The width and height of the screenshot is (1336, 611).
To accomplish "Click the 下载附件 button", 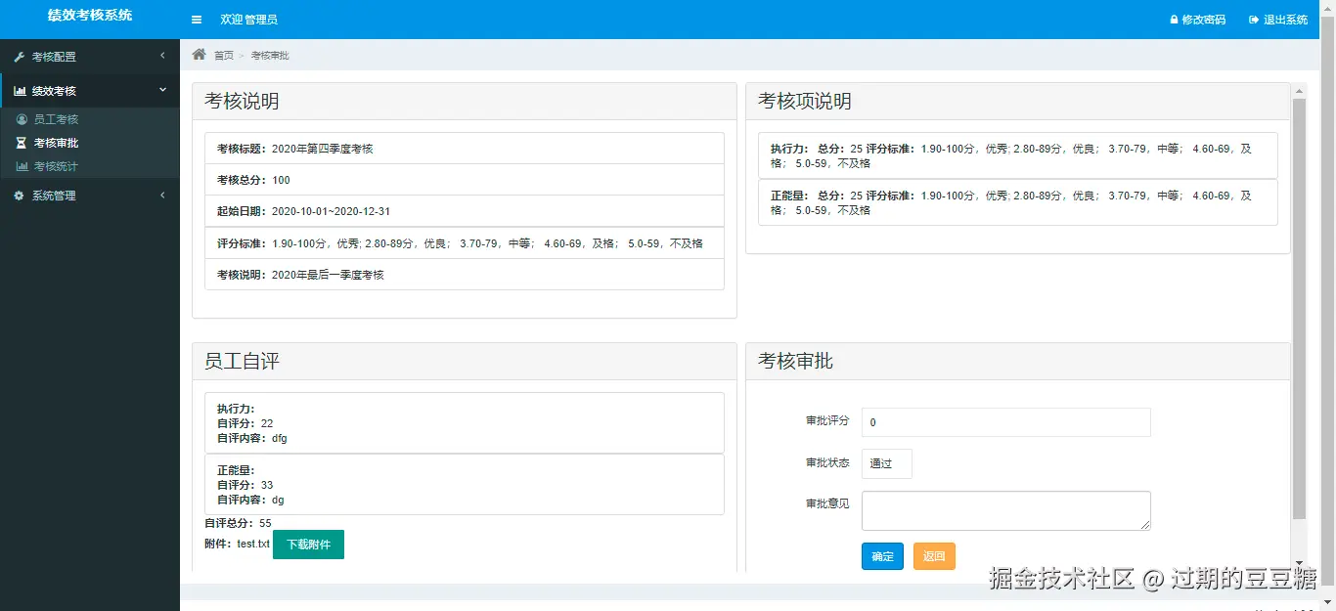I will [x=308, y=545].
